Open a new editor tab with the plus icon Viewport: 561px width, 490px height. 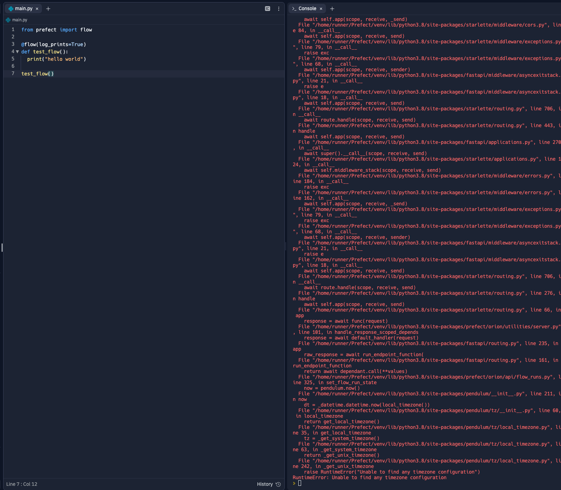48,8
